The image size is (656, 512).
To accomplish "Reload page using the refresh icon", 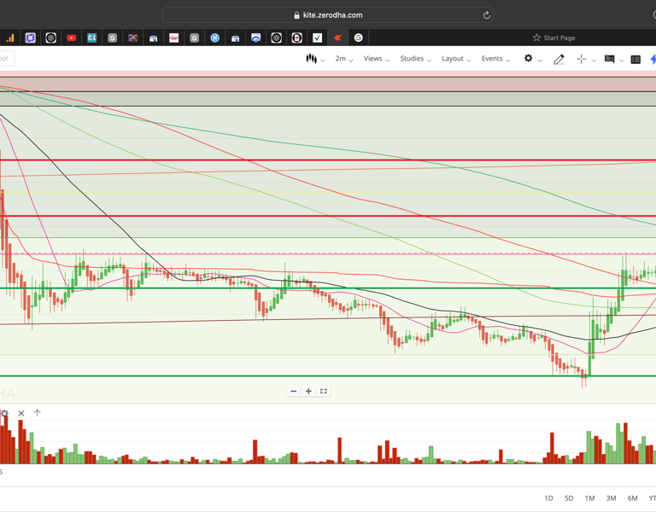I will [x=487, y=15].
